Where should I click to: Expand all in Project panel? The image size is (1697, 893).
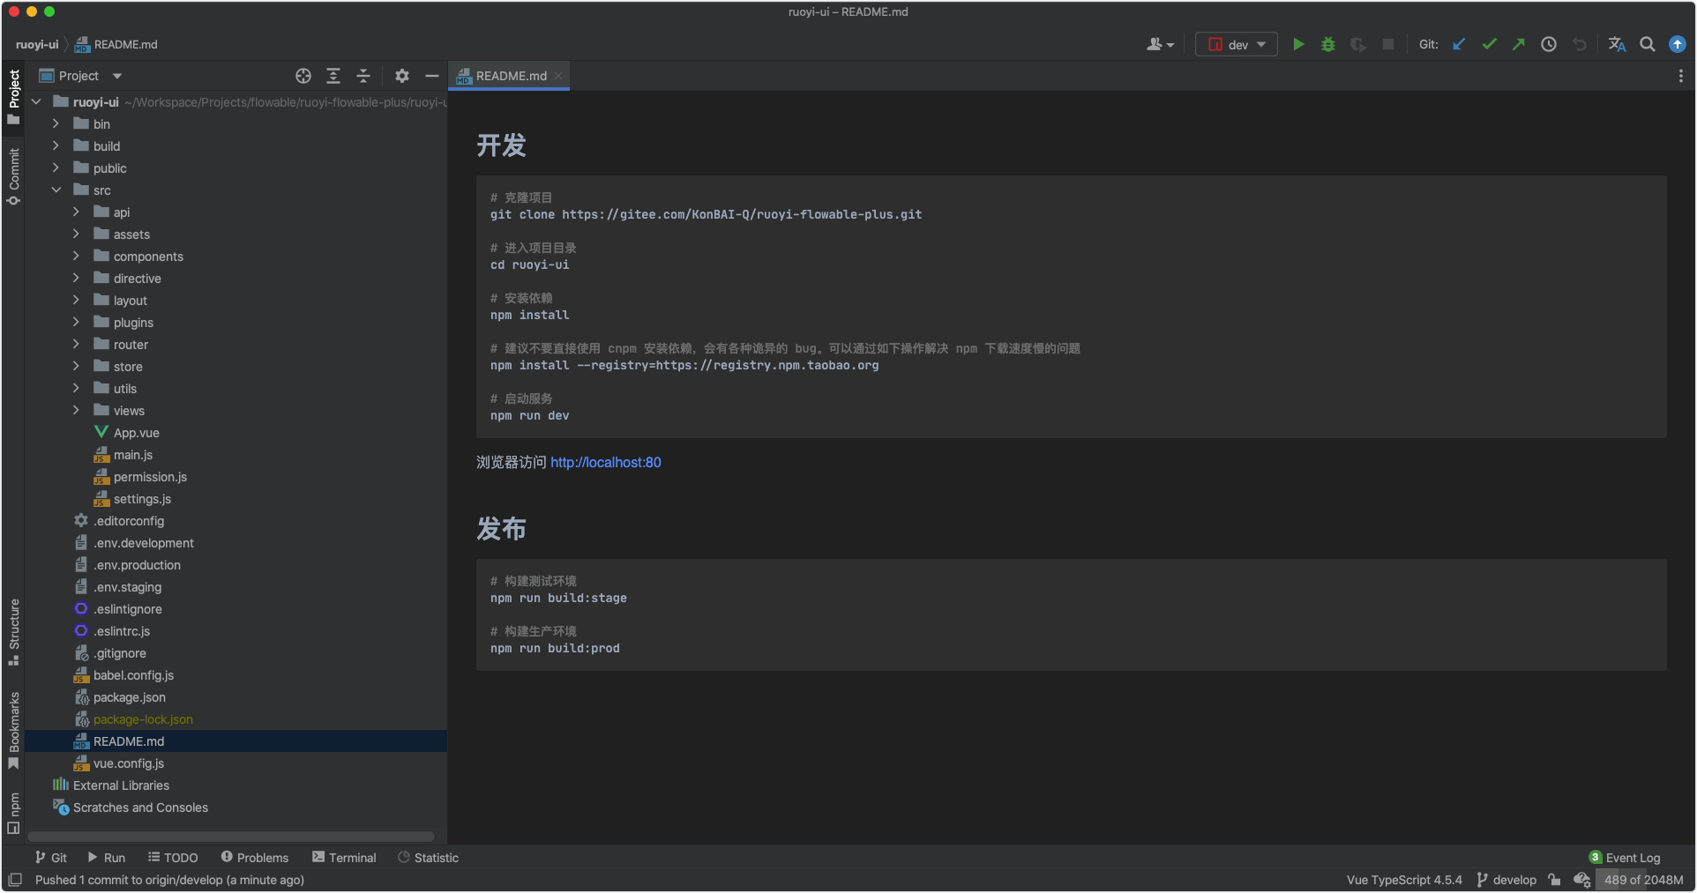click(x=333, y=76)
